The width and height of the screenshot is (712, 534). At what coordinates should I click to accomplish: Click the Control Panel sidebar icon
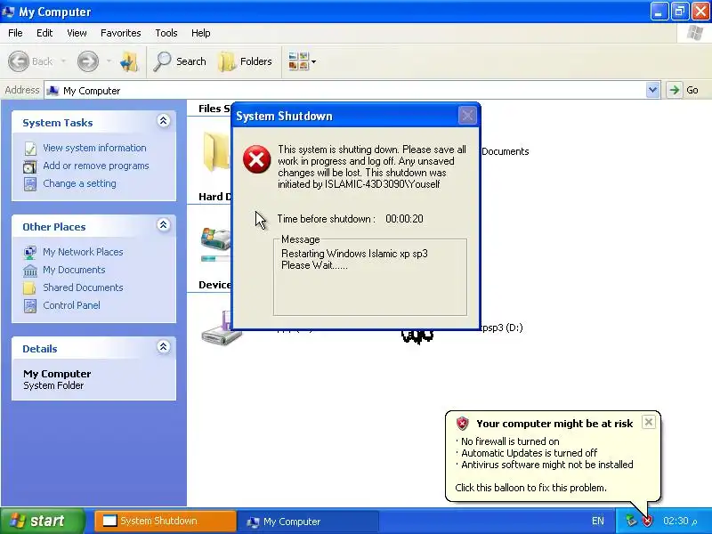[30, 305]
